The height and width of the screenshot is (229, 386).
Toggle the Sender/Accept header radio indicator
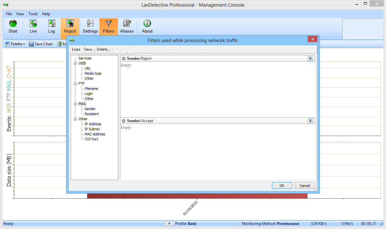point(124,121)
